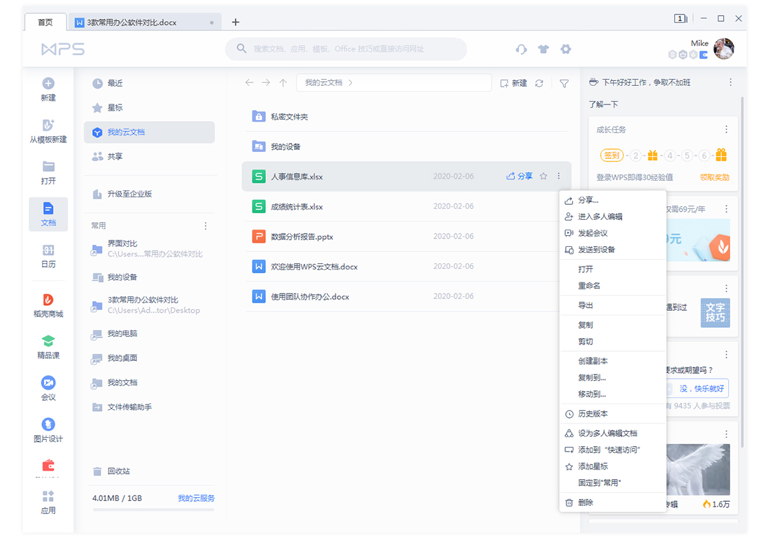Launch the 会议 meeting icon
This screenshot has width=770, height=543.
point(48,382)
